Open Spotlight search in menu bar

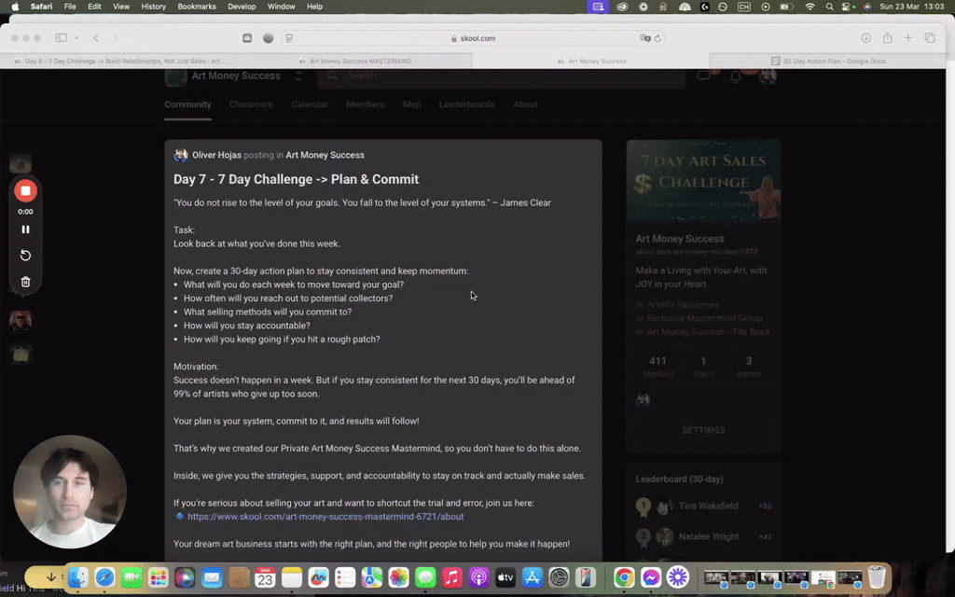pos(829,7)
